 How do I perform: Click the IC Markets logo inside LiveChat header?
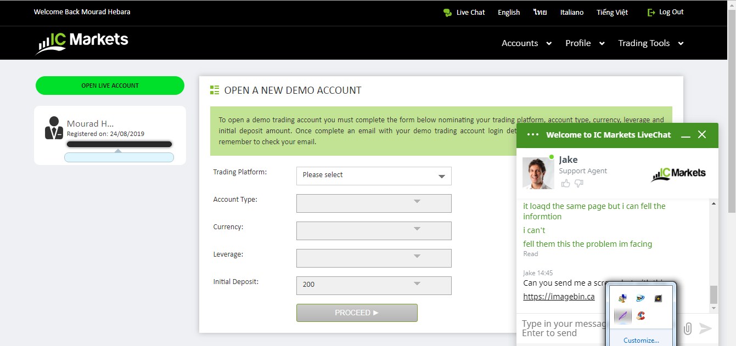[678, 174]
